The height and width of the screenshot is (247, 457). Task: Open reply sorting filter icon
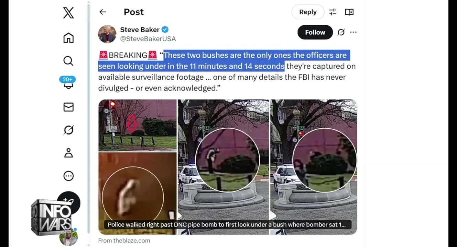(x=333, y=12)
